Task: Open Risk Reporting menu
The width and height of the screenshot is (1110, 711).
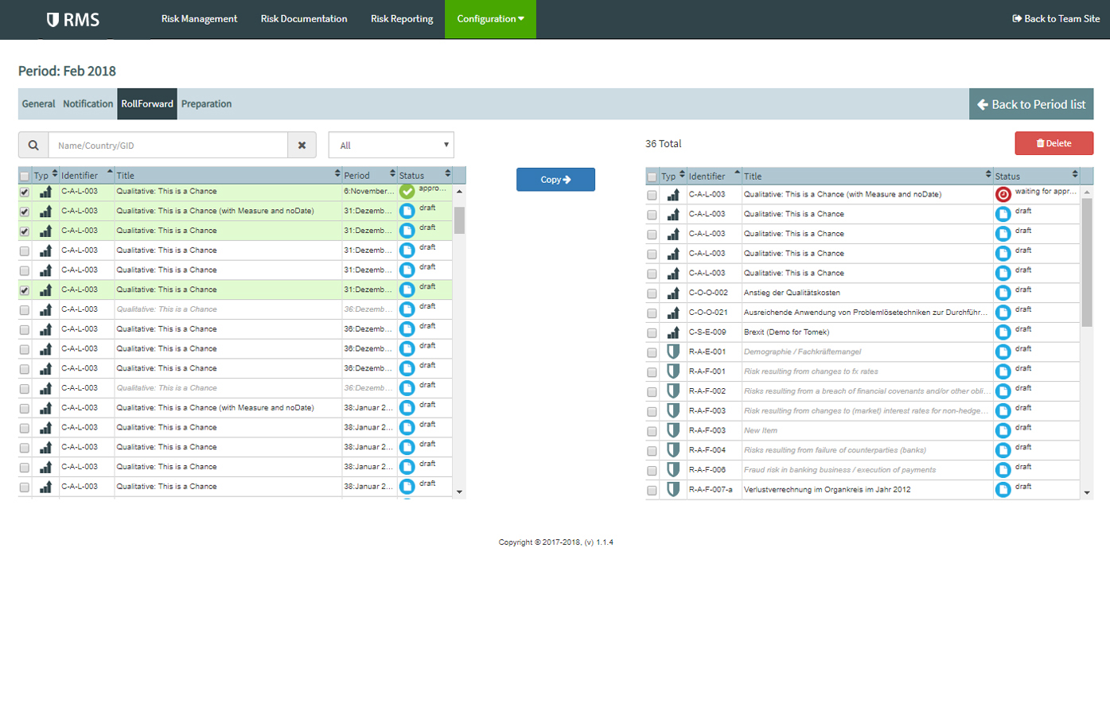Action: (402, 19)
